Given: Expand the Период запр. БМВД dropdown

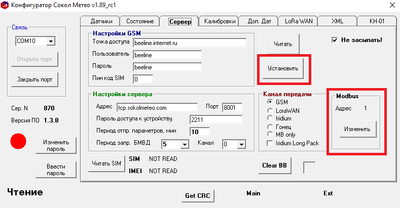Looking at the screenshot, I should [185, 144].
